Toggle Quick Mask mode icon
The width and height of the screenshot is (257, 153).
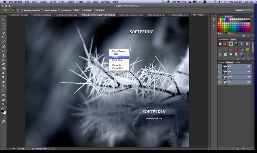click(x=3, y=117)
